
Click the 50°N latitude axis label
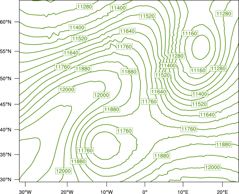pyautogui.click(x=6, y=78)
